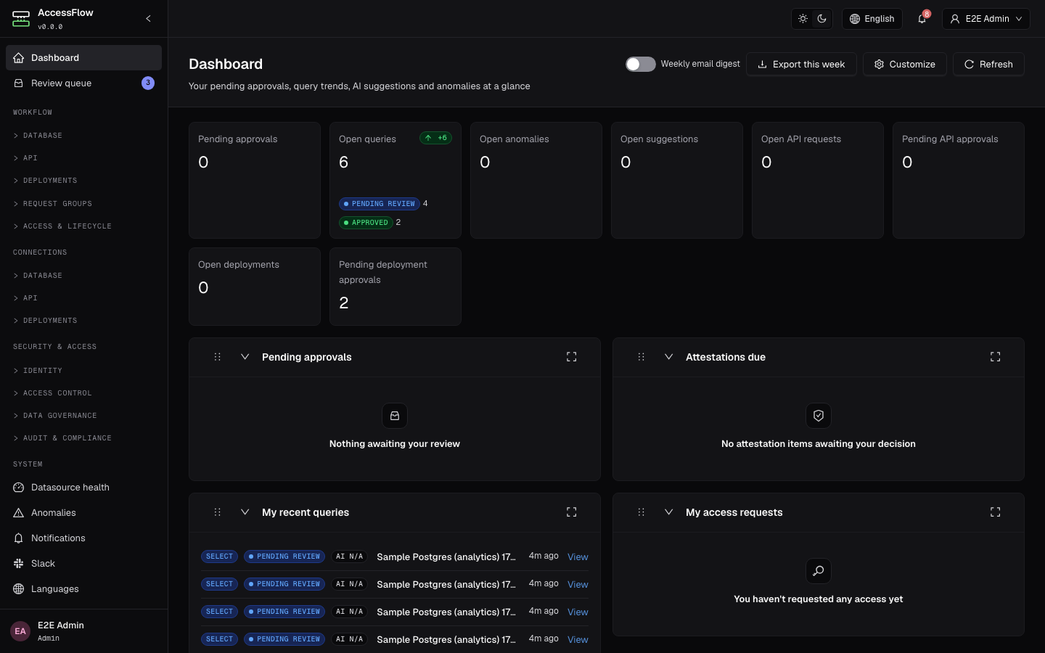
Task: Maximize the Attestations due widget
Action: coord(996,357)
